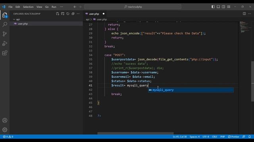Open errors and warnings in status bar
The image size is (254, 142).
tap(8, 137)
